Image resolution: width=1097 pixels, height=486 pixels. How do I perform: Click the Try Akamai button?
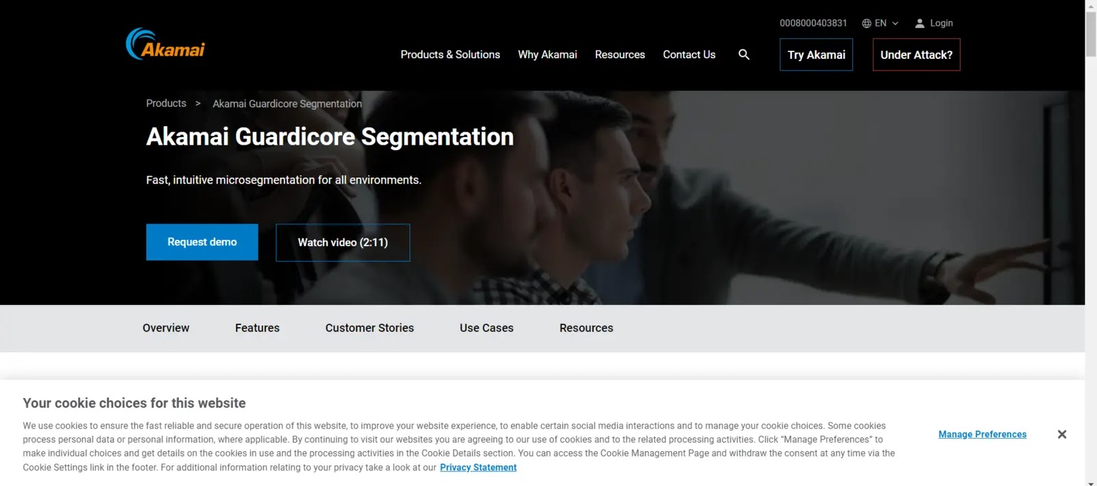[x=816, y=55]
